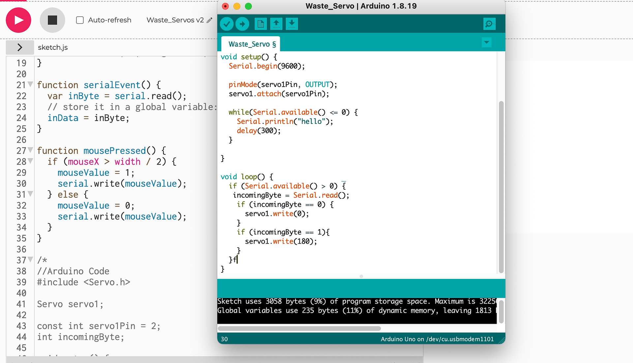Select the sketch.js file label
The height and width of the screenshot is (363, 633).
coord(53,47)
